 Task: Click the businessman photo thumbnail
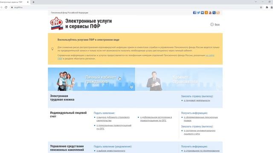click(154, 81)
